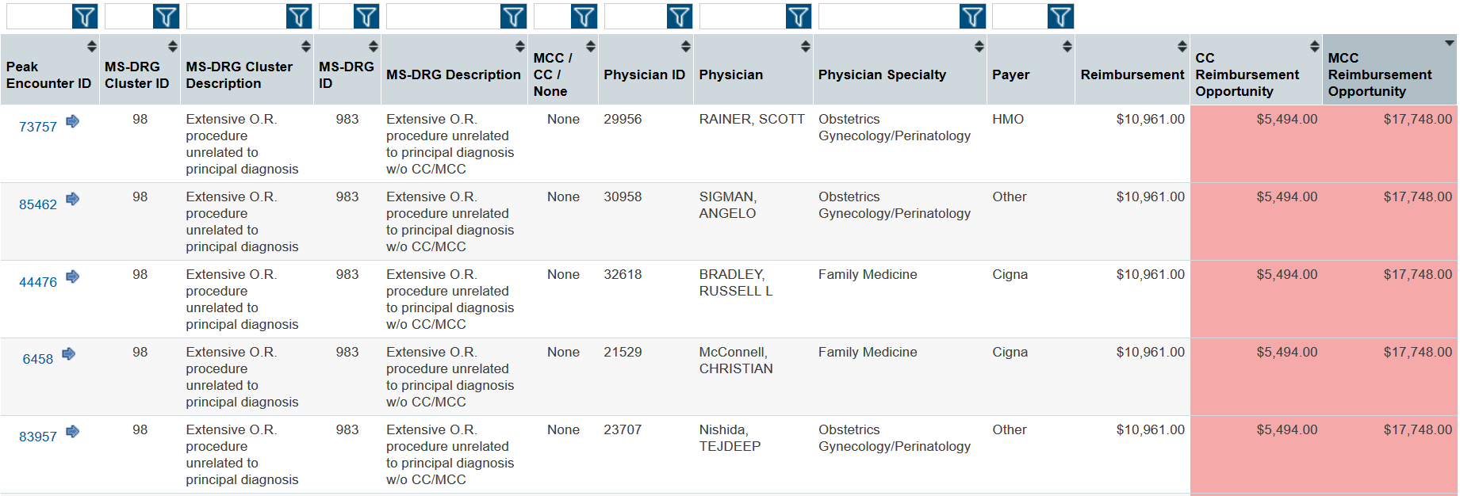Open encounter link 83957

(x=38, y=437)
